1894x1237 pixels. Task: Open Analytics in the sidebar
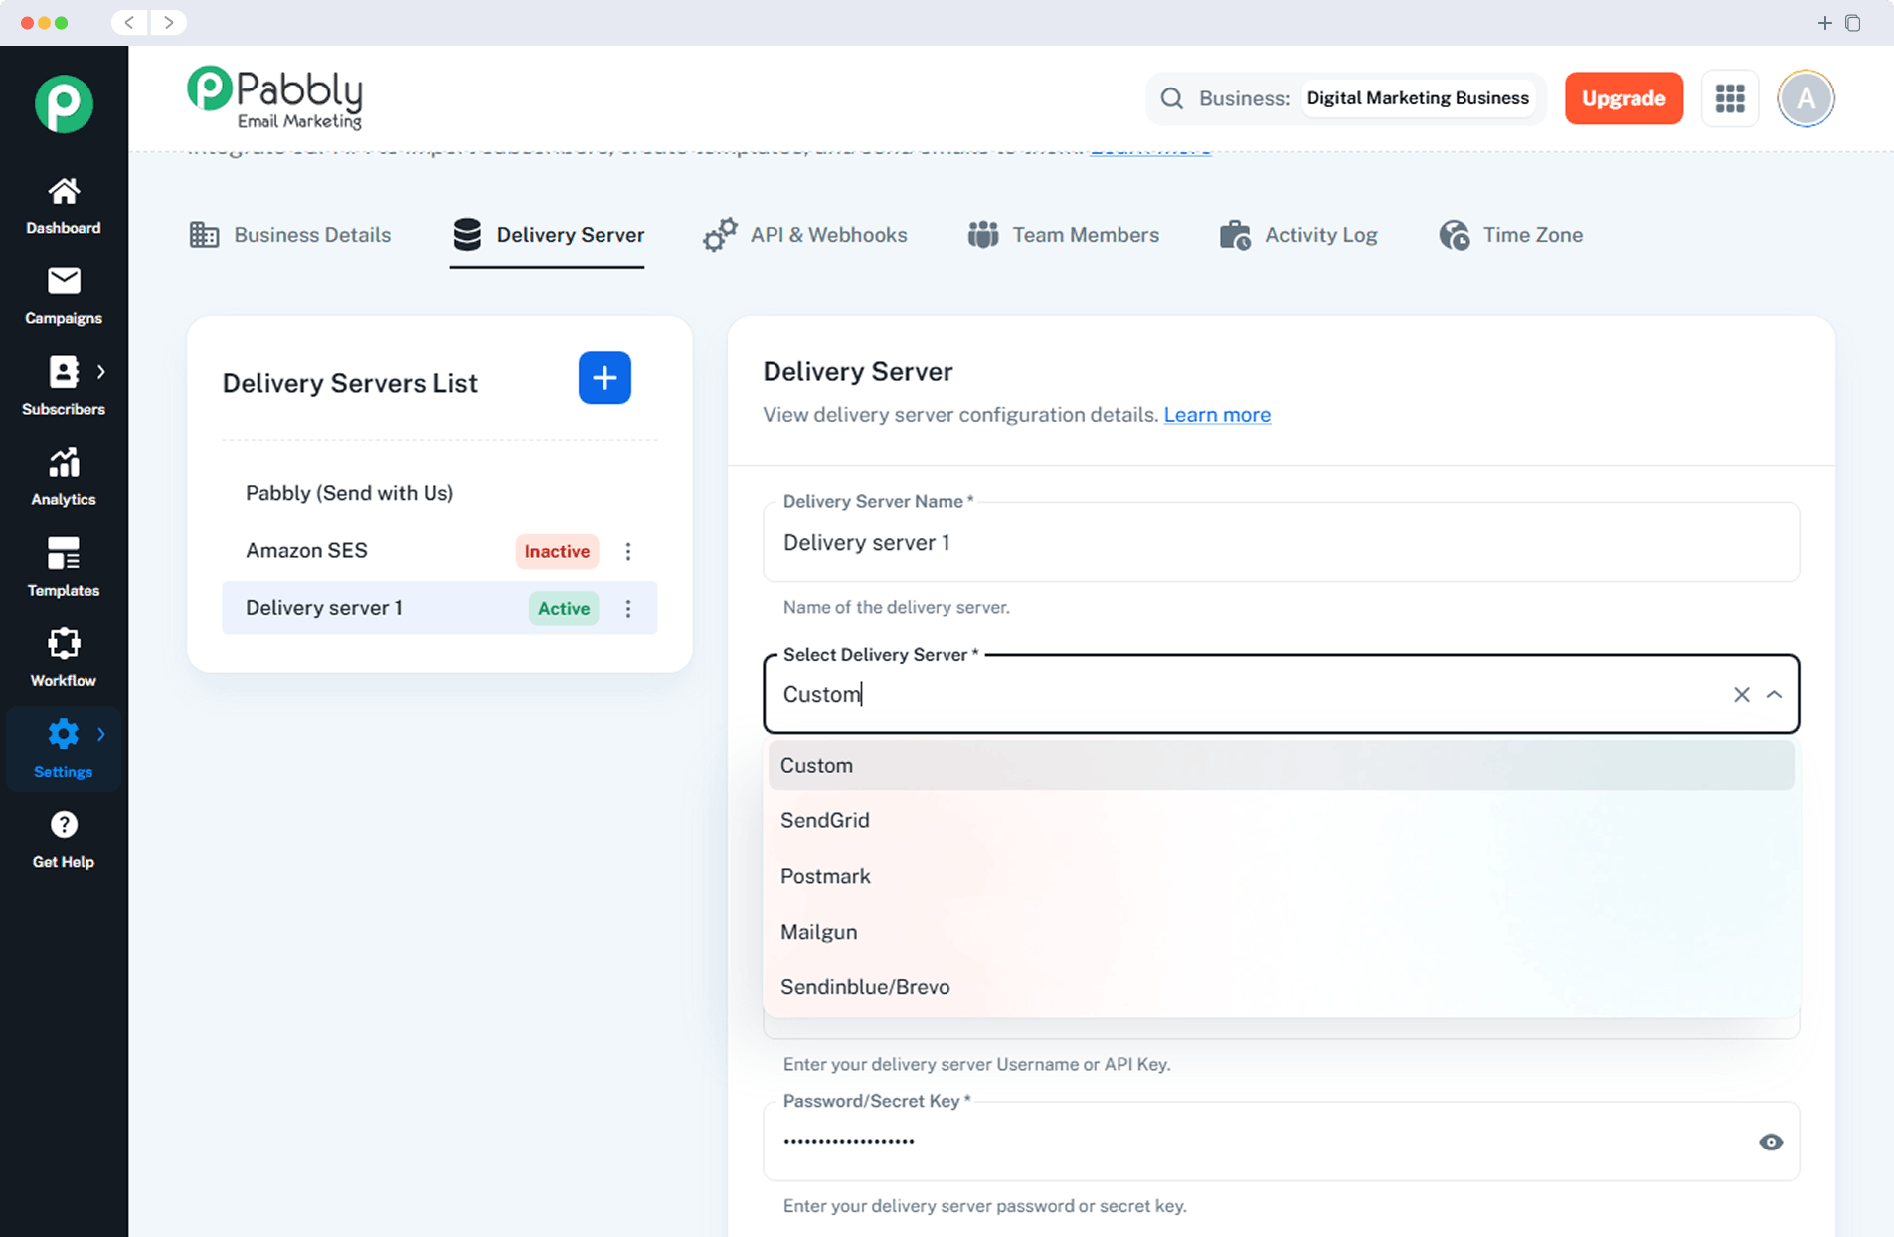tap(64, 476)
